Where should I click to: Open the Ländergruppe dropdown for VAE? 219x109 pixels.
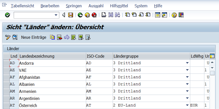click(x=187, y=70)
